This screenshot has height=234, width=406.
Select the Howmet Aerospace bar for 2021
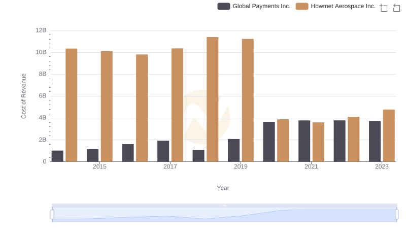[319, 142]
